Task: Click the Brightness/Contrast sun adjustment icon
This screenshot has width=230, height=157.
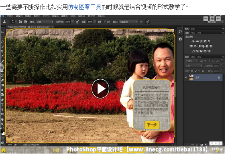Action: coord(193,41)
